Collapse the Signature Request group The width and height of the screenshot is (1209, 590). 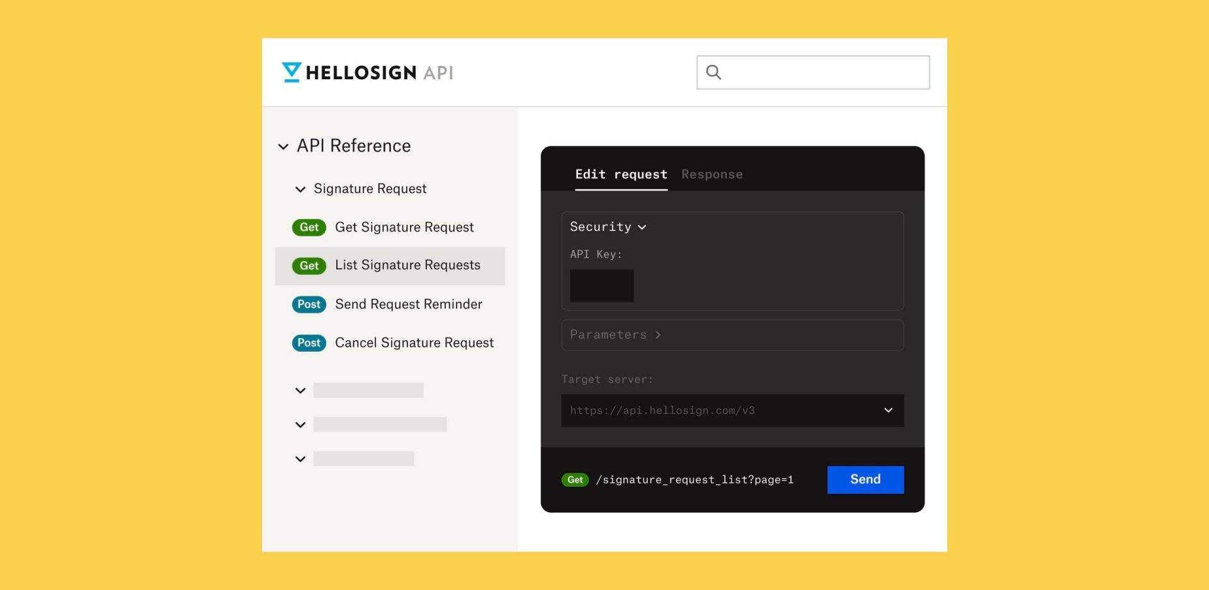300,189
